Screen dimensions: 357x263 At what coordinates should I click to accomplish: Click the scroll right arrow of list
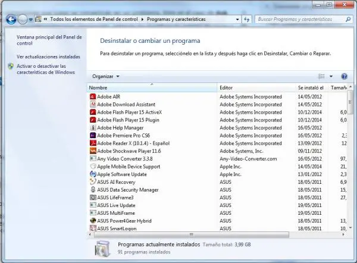click(x=343, y=234)
